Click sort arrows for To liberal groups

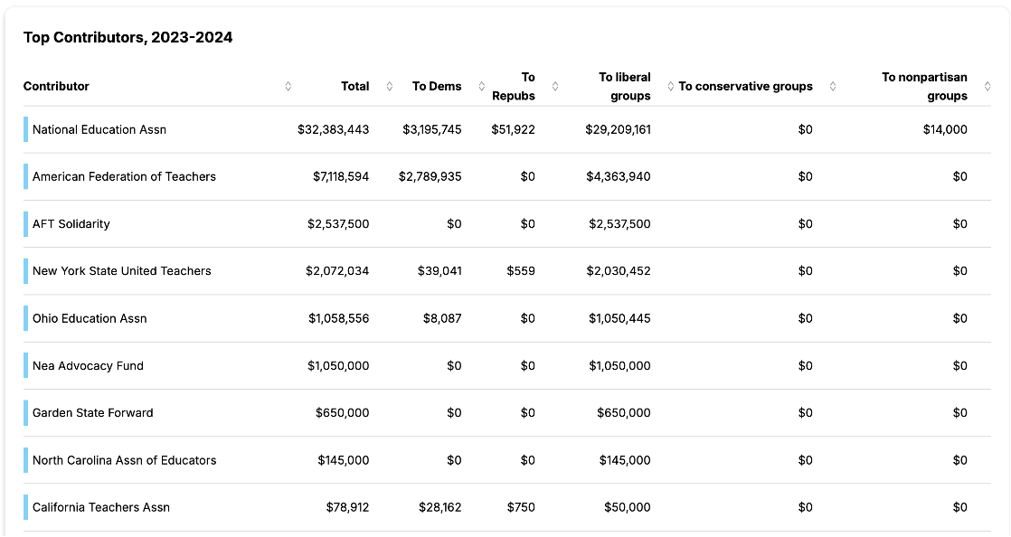click(671, 87)
